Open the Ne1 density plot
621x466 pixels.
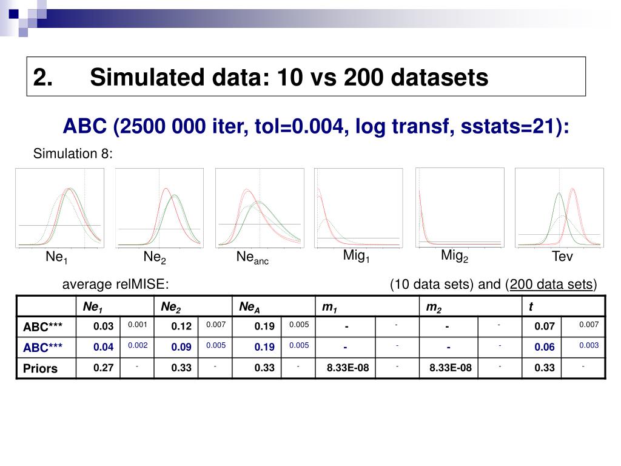coord(60,208)
